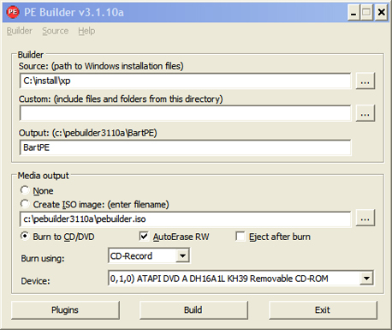The height and width of the screenshot is (330, 392).
Task: Click the ISO filename field with pebuilder.iso
Action: click(185, 219)
